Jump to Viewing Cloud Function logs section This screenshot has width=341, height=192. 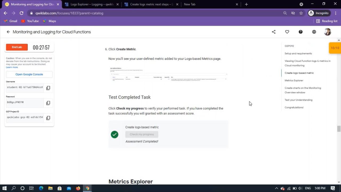click(x=308, y=63)
